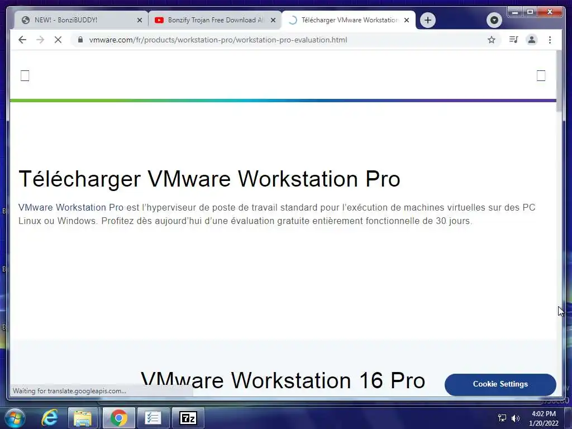The image size is (572, 429).
Task: Open a new tab with plus button
Action: 428,20
